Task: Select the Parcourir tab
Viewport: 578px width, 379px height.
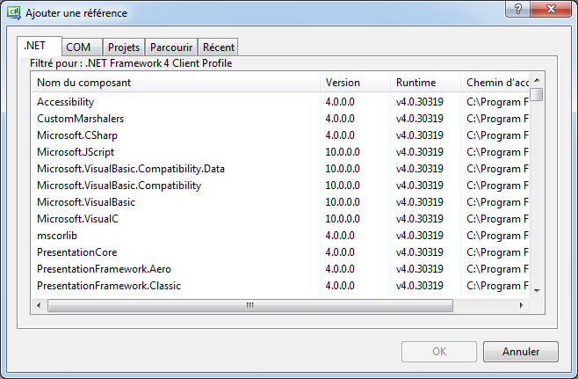Action: click(171, 47)
